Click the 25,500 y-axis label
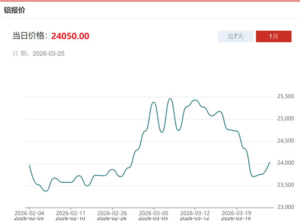 (285, 97)
